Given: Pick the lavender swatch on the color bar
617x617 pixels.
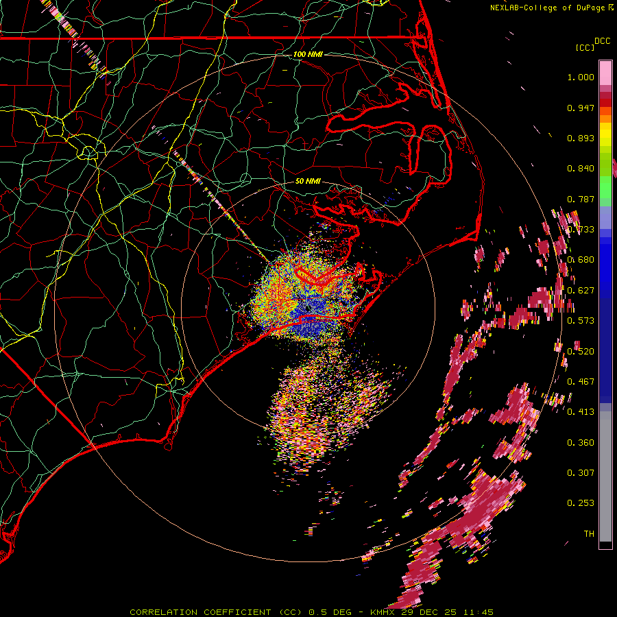Looking at the screenshot, I should [605, 217].
